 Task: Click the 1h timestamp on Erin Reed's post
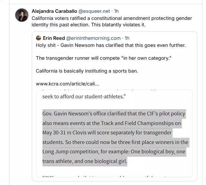[x=127, y=38]
